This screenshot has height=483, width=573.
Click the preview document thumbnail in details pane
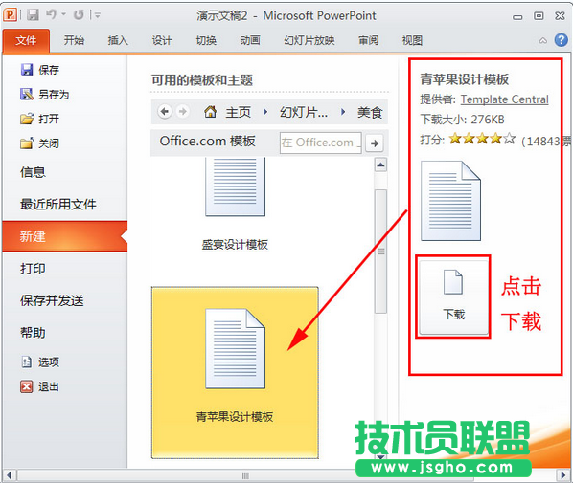[x=450, y=201]
